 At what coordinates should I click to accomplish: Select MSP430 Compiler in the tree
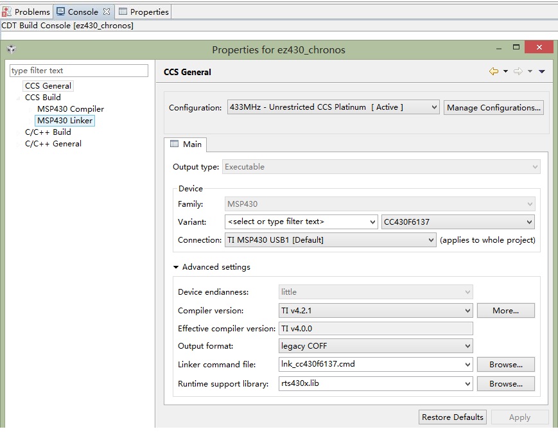point(70,109)
